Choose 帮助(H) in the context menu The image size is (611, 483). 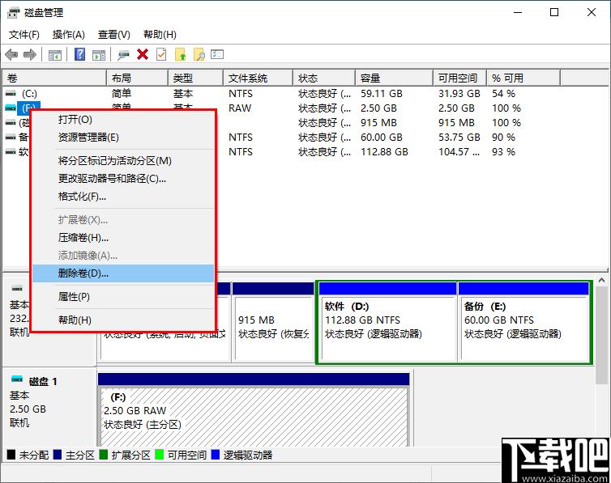pos(123,320)
